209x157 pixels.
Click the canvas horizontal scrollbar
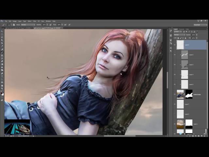pos(120,136)
